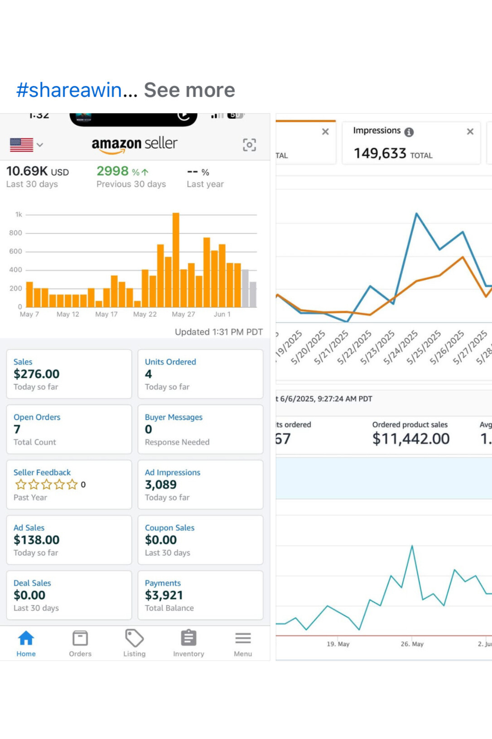The height and width of the screenshot is (739, 492).
Task: Open Buyer Messages card
Action: pyautogui.click(x=200, y=429)
